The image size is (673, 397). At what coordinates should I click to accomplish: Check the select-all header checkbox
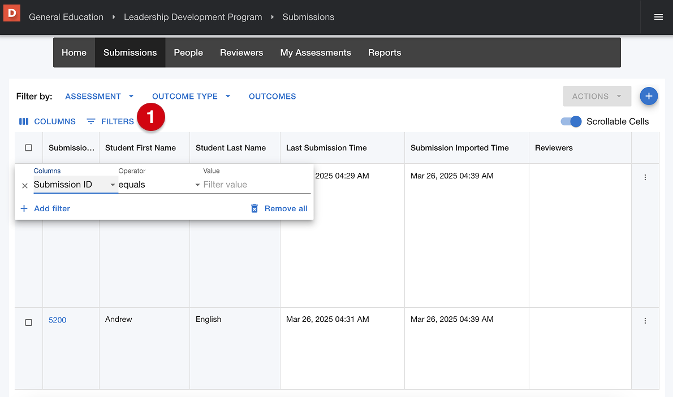[29, 148]
